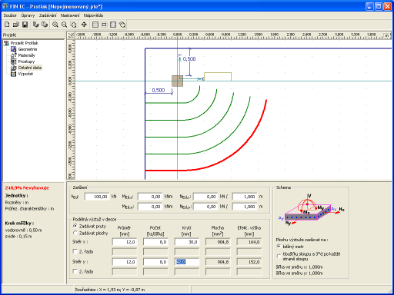
Task: Open Výpočet item in project tree
Action: 25,74
